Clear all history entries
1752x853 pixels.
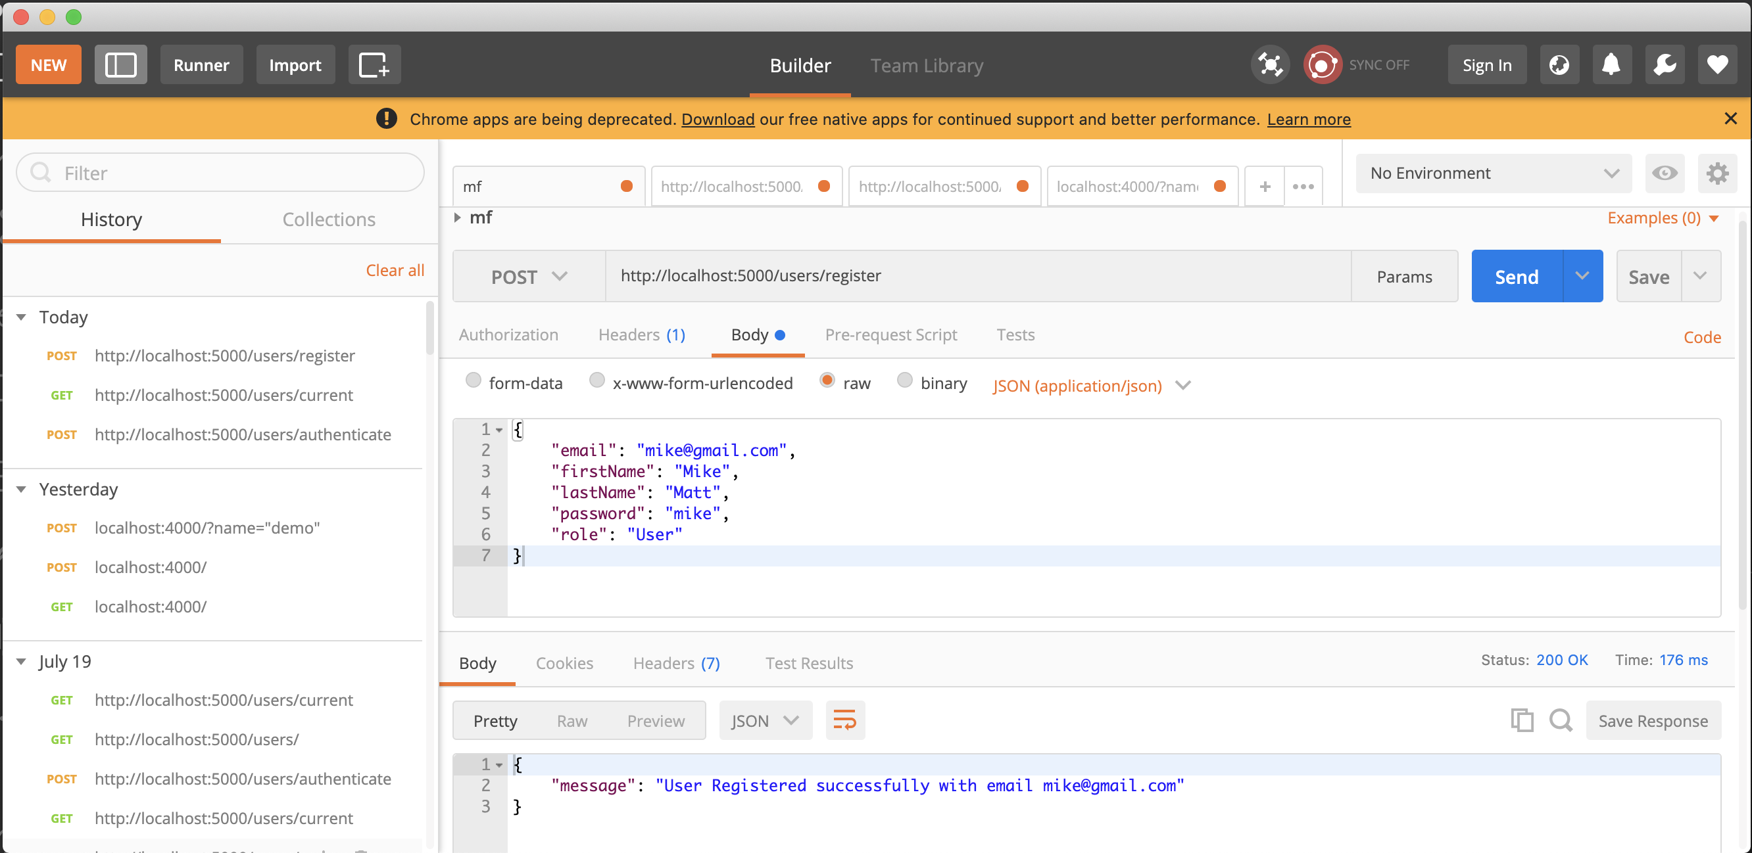tap(395, 270)
